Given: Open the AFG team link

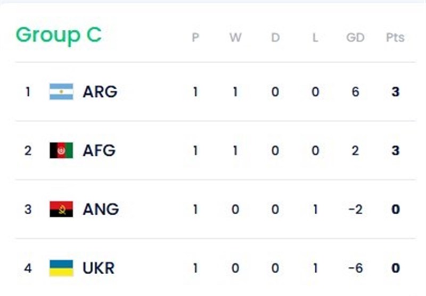Looking at the screenshot, I should tap(99, 150).
